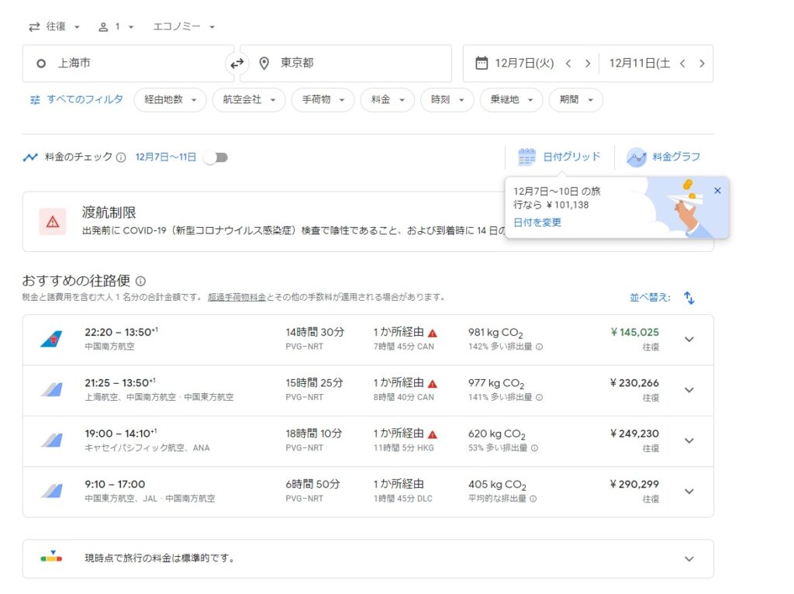Image resolution: width=794 pixels, height=594 pixels.
Task: Close the cheaper dates popup
Action: (x=717, y=190)
